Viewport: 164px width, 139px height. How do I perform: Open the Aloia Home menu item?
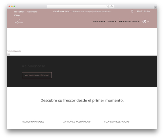99,21
